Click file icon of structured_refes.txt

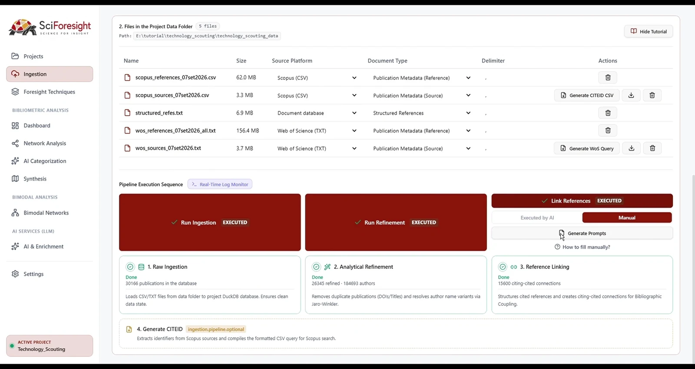click(127, 113)
